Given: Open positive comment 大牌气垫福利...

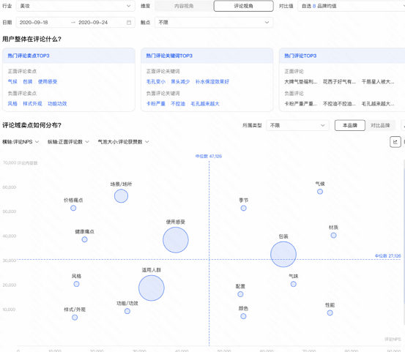Looking at the screenshot, I should pyautogui.click(x=301, y=81).
